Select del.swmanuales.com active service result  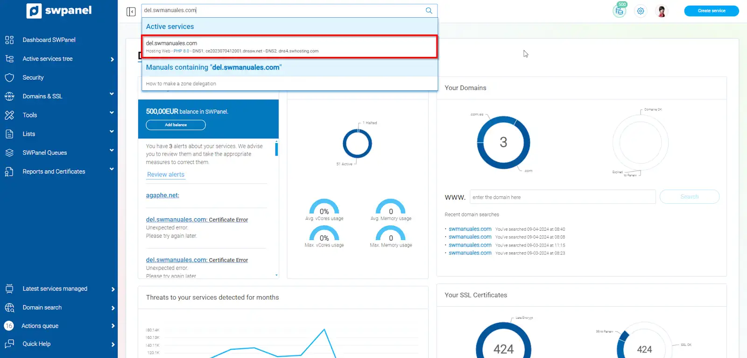click(x=289, y=47)
